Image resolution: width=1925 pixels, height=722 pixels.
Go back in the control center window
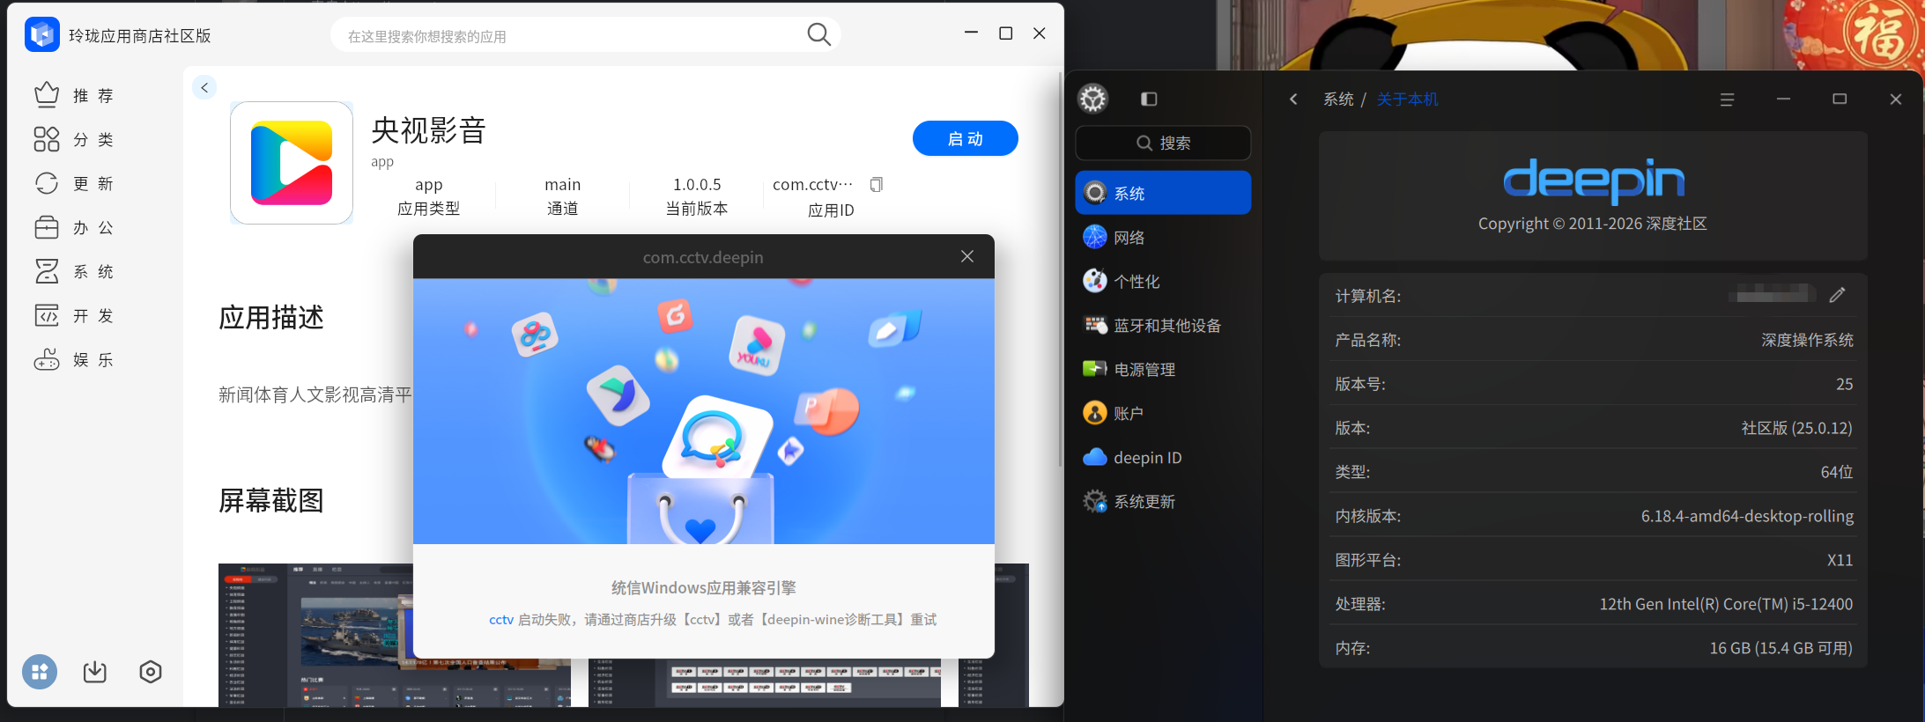coord(1293,99)
